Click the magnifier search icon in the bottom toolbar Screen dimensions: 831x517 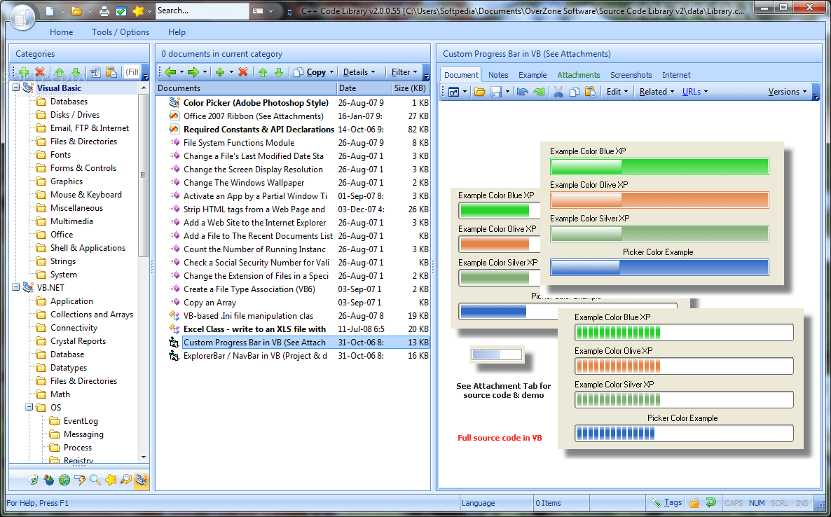[94, 480]
